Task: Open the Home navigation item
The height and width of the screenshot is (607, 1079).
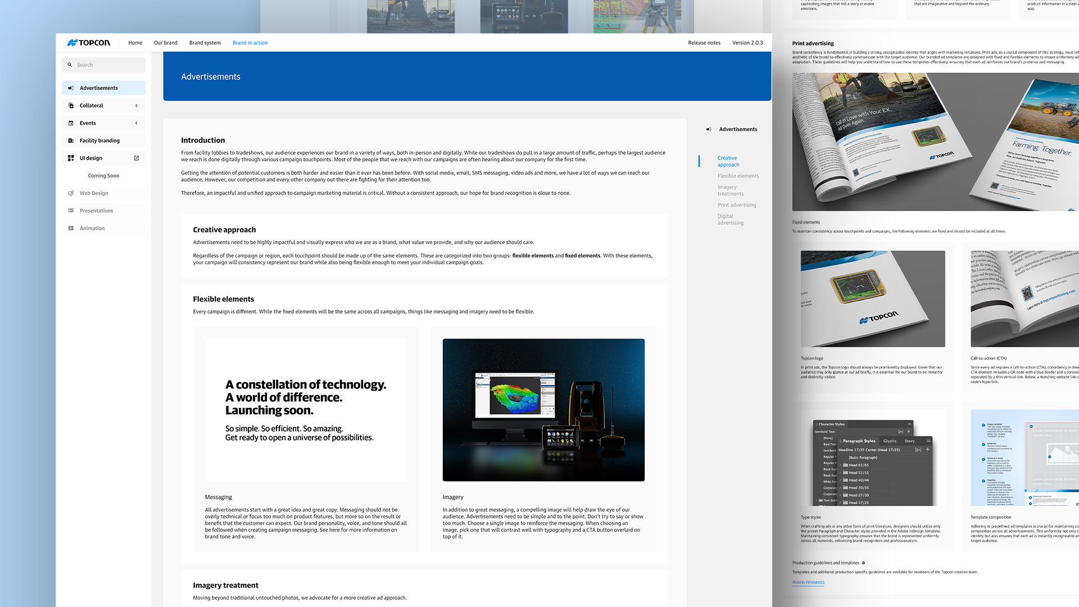Action: coord(135,43)
